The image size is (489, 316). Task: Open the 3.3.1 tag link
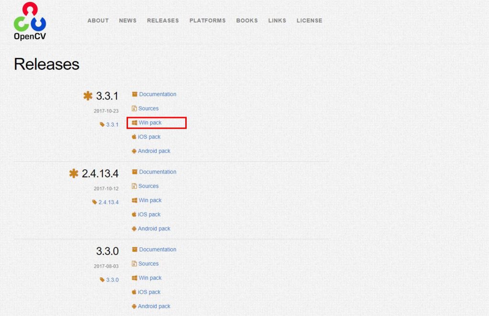click(112, 124)
